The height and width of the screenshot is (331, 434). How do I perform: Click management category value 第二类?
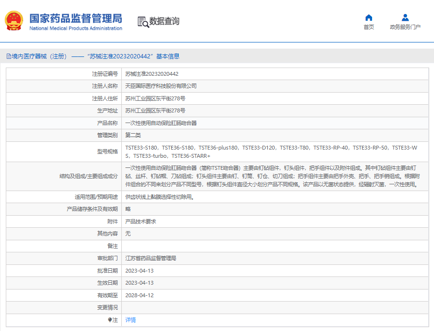[x=133, y=135]
